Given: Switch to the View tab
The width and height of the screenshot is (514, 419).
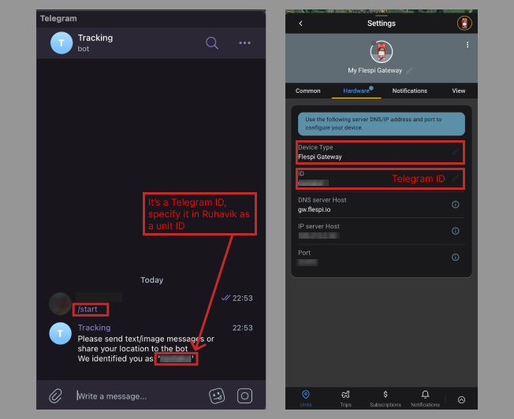Looking at the screenshot, I should [459, 91].
